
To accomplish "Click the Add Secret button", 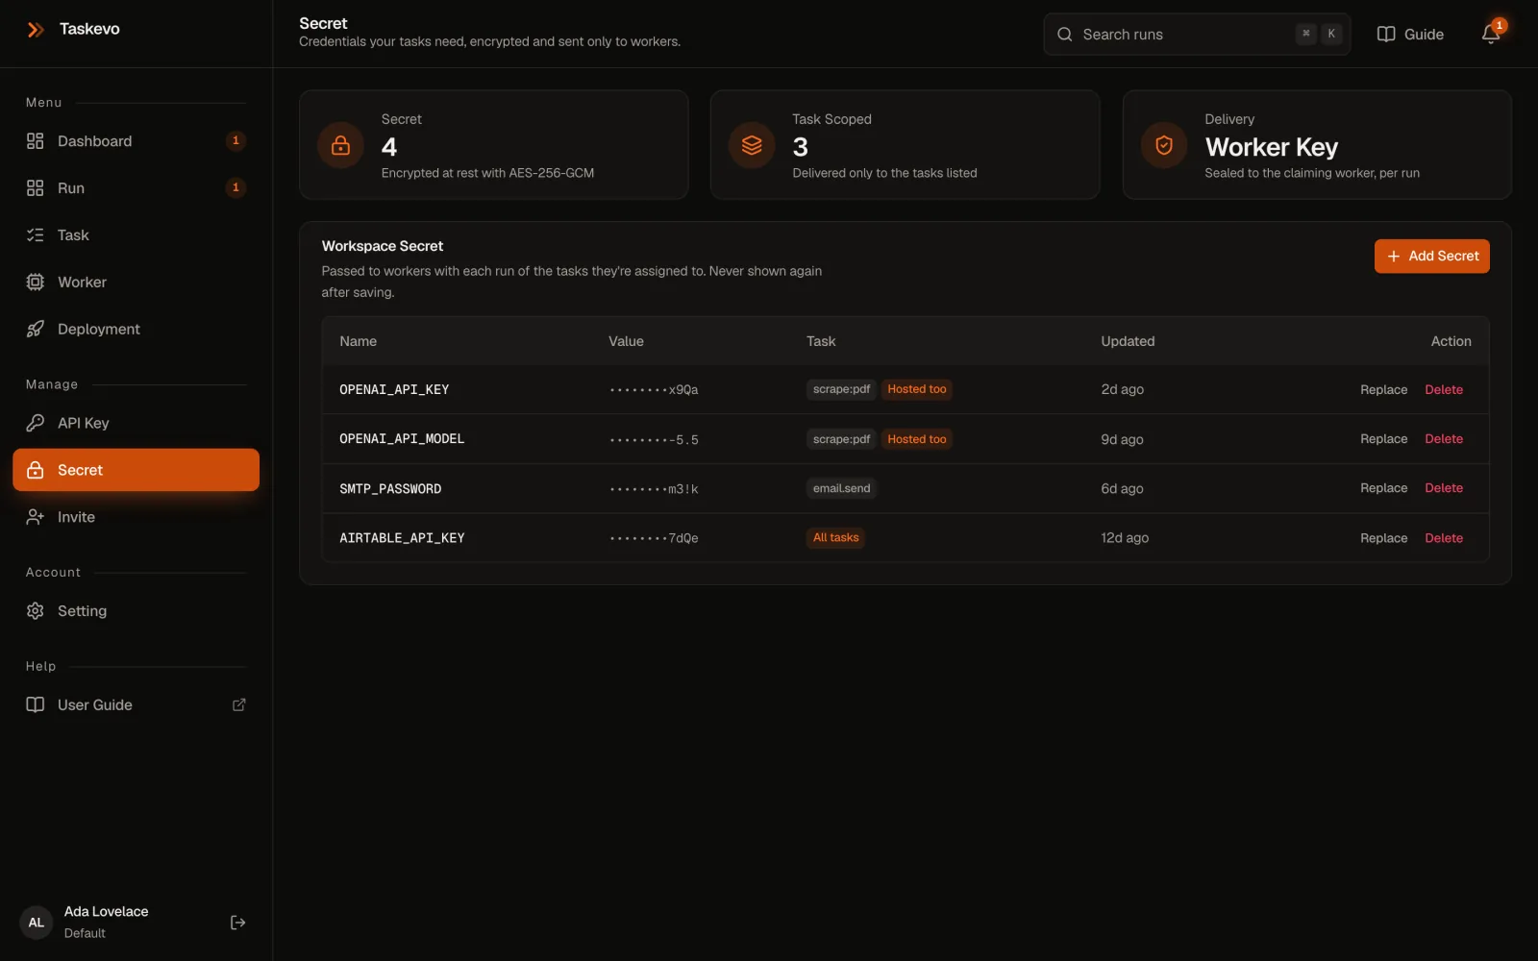I will click(1431, 257).
